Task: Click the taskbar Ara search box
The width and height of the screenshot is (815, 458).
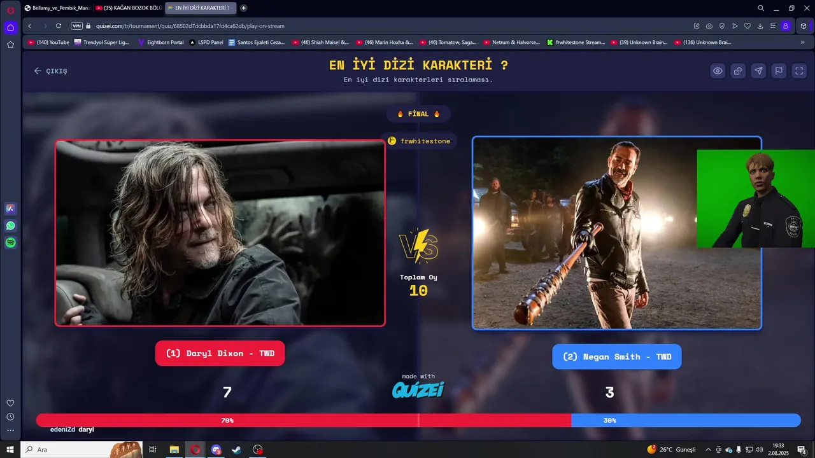Action: pyautogui.click(x=81, y=449)
